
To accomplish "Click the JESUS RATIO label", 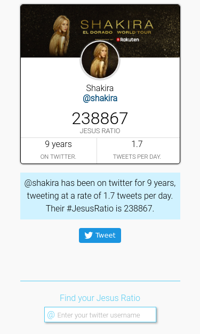I will click(x=100, y=131).
